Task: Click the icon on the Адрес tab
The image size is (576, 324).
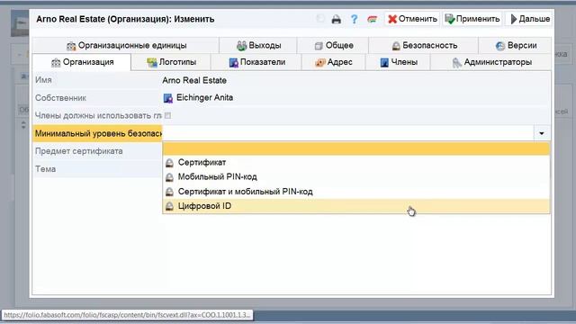Action: click(320, 62)
